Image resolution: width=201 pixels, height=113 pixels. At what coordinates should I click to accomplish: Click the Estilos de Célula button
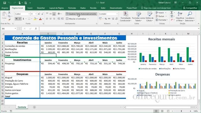[149, 17]
